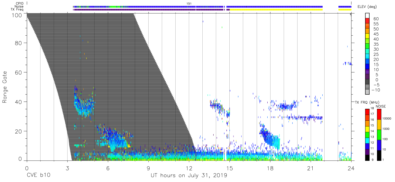Click NOISE legend tick label 10000
Viewport: 395px width, 182px height.
click(x=387, y=118)
